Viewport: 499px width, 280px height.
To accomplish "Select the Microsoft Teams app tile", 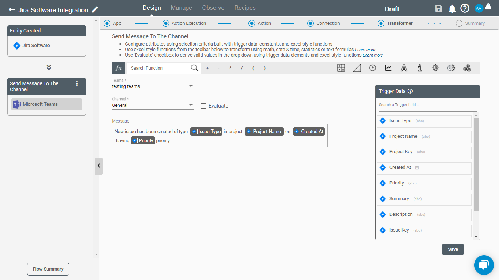I will (x=47, y=104).
